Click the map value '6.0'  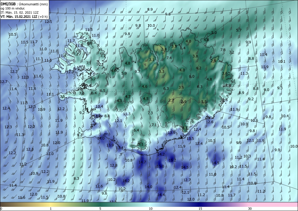click(x=192, y=76)
